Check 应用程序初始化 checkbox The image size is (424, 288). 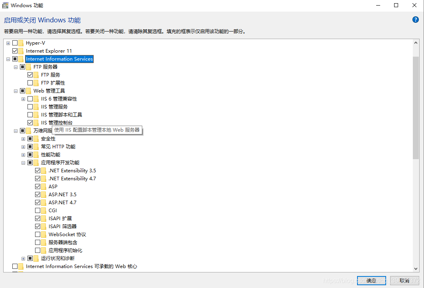click(x=37, y=250)
